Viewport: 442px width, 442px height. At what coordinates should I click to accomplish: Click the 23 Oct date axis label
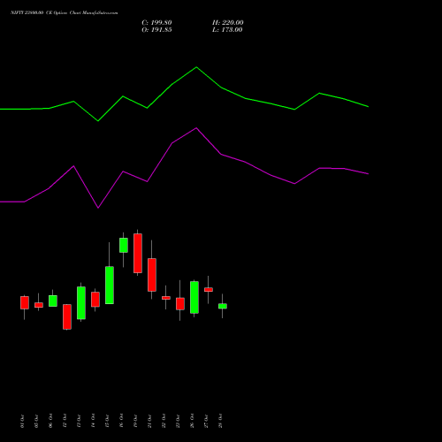[178, 422]
